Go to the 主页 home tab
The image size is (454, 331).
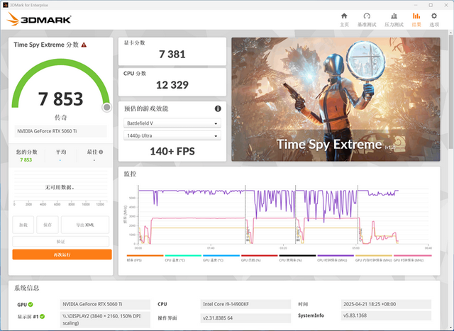344,20
